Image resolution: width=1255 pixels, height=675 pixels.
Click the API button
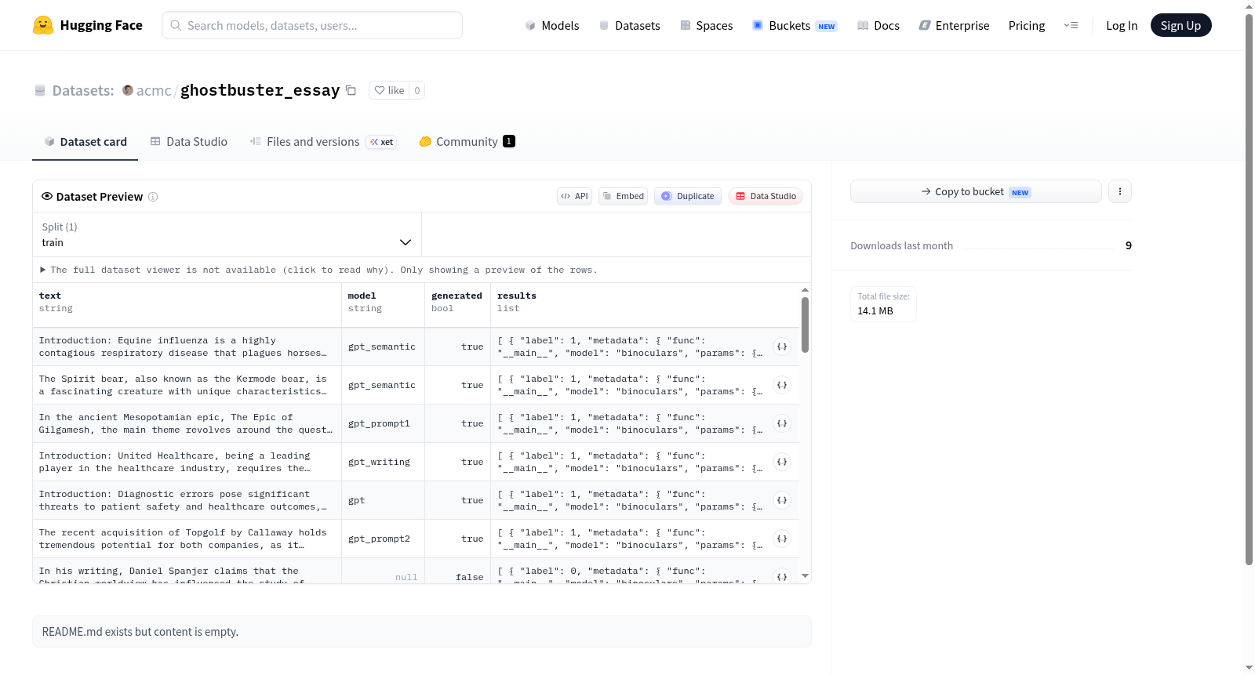[574, 196]
